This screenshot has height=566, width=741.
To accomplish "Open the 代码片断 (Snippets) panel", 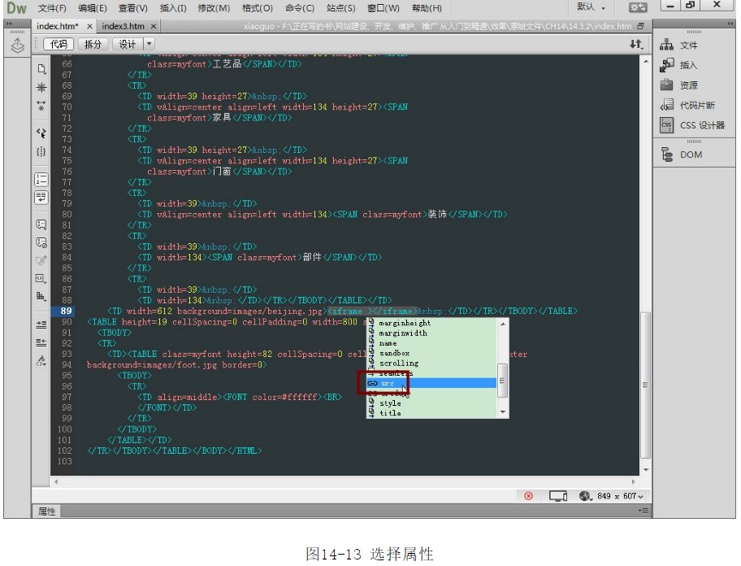I will click(687, 105).
